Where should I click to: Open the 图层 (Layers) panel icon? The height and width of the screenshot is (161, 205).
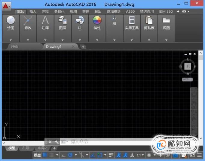[x=63, y=20]
